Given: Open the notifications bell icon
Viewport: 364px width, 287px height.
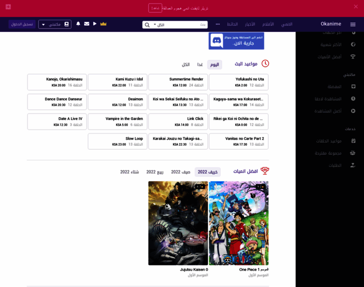Looking at the screenshot, I should (x=78, y=23).
